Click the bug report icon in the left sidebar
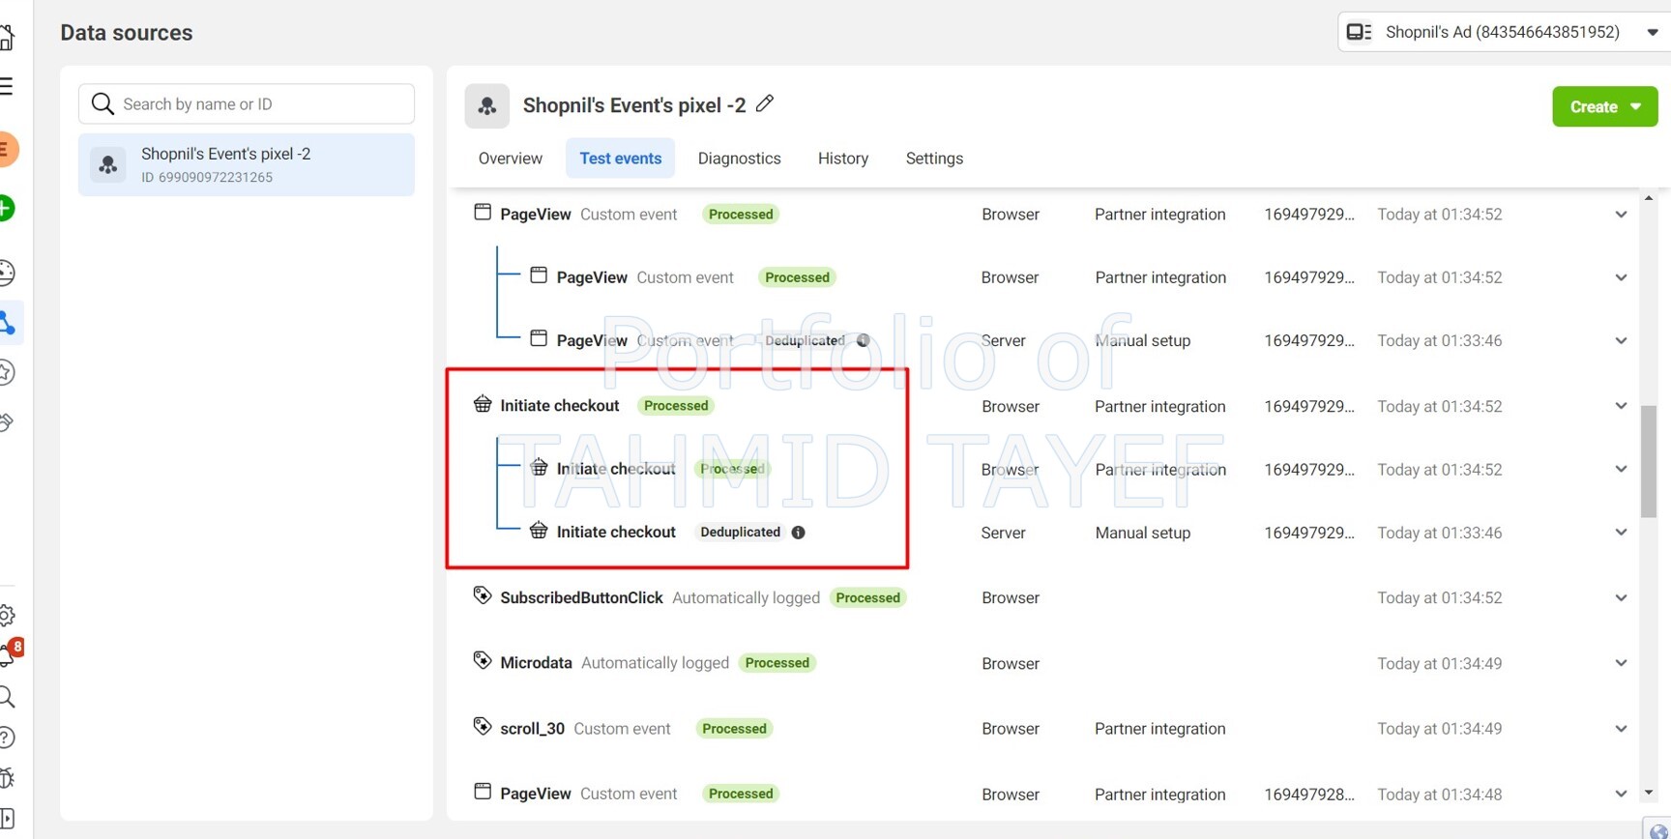This screenshot has height=839, width=1671. pyautogui.click(x=7, y=777)
